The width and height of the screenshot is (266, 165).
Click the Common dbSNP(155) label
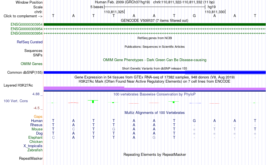[25, 72]
